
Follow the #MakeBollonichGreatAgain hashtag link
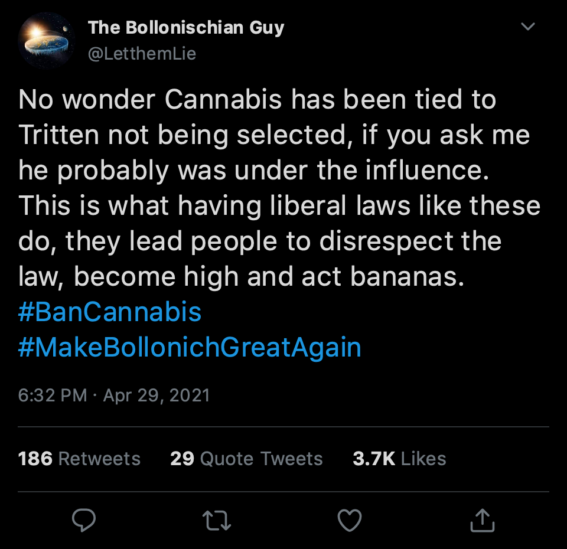(x=190, y=347)
